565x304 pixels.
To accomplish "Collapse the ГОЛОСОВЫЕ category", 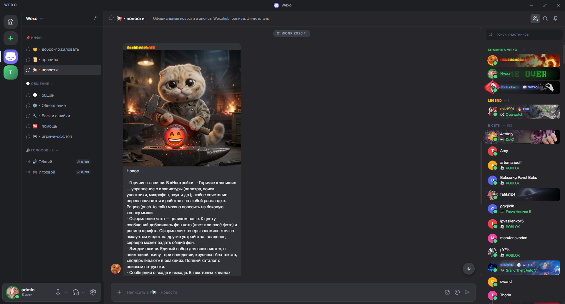I will click(42, 150).
